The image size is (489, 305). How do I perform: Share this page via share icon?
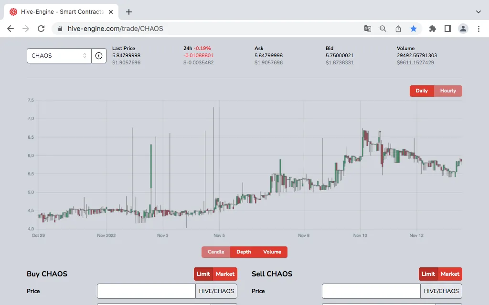click(x=398, y=29)
